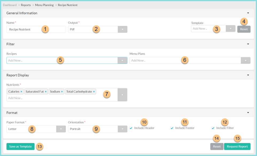Uncheck Include Header
This screenshot has height=156, width=257.
131,128
